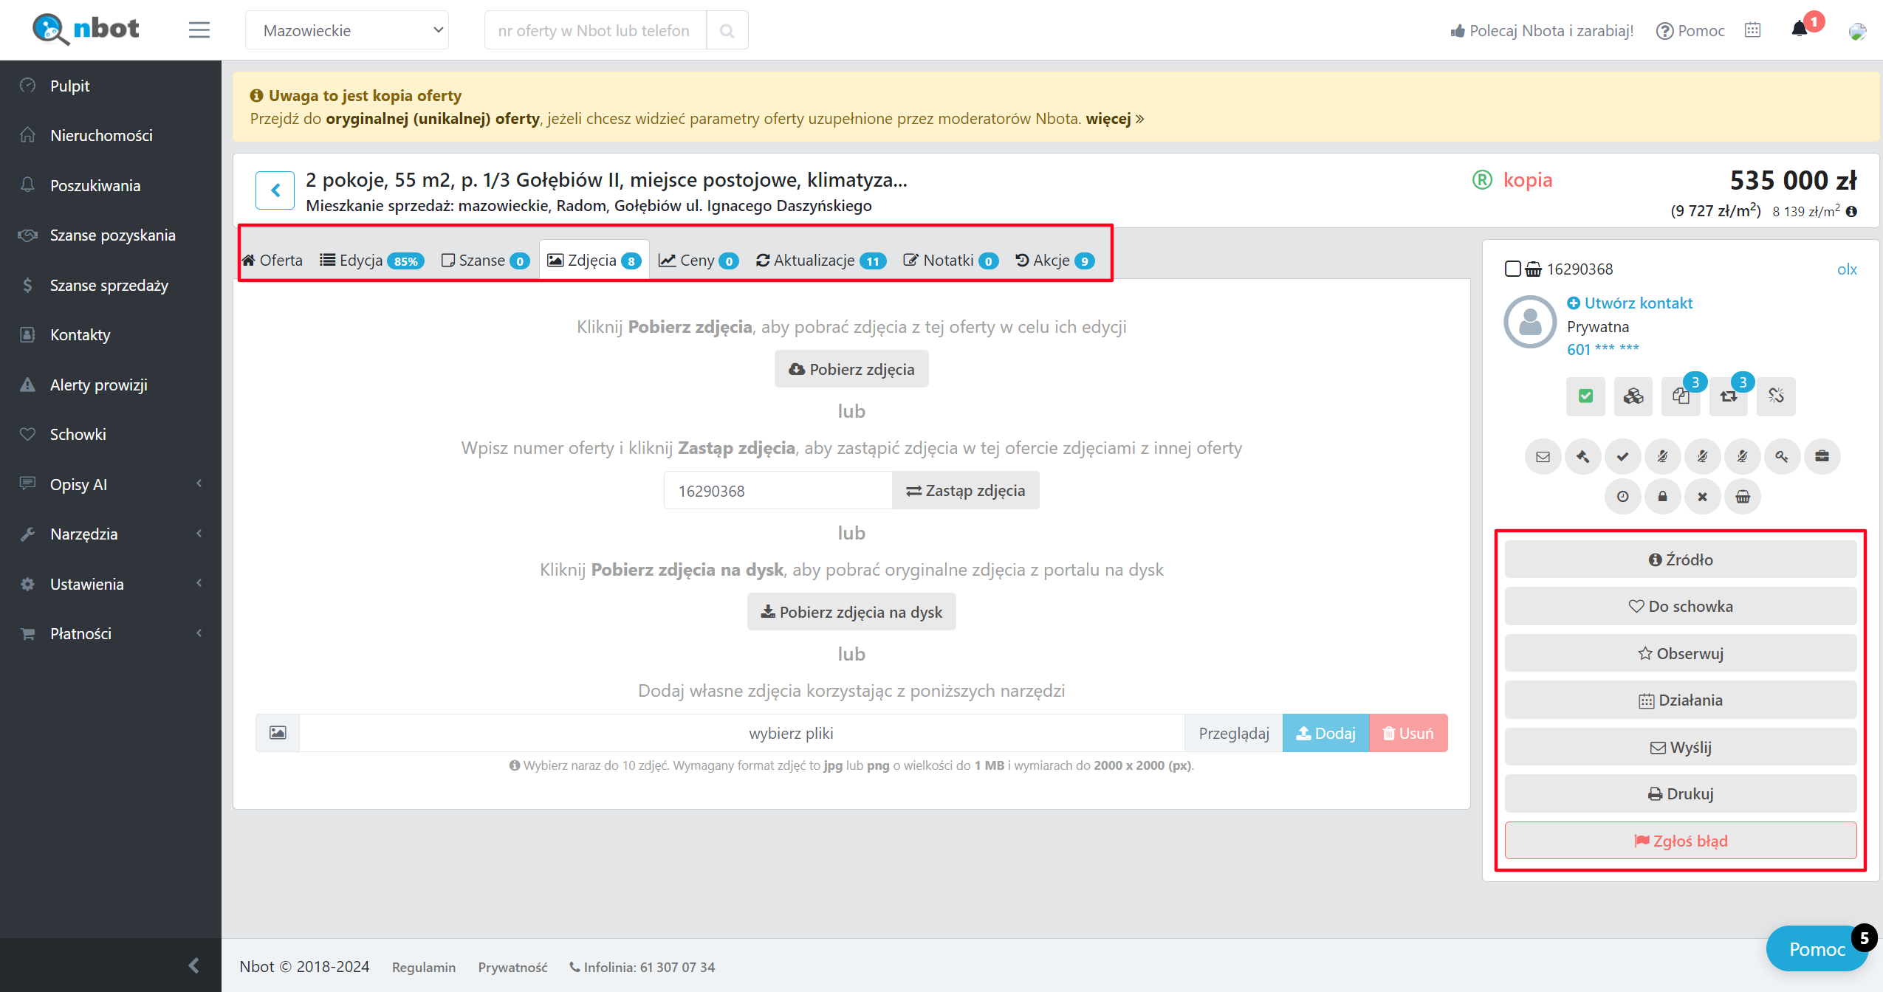Click the image icon left of wybierz pliki
This screenshot has height=992, width=1883.
point(278,733)
